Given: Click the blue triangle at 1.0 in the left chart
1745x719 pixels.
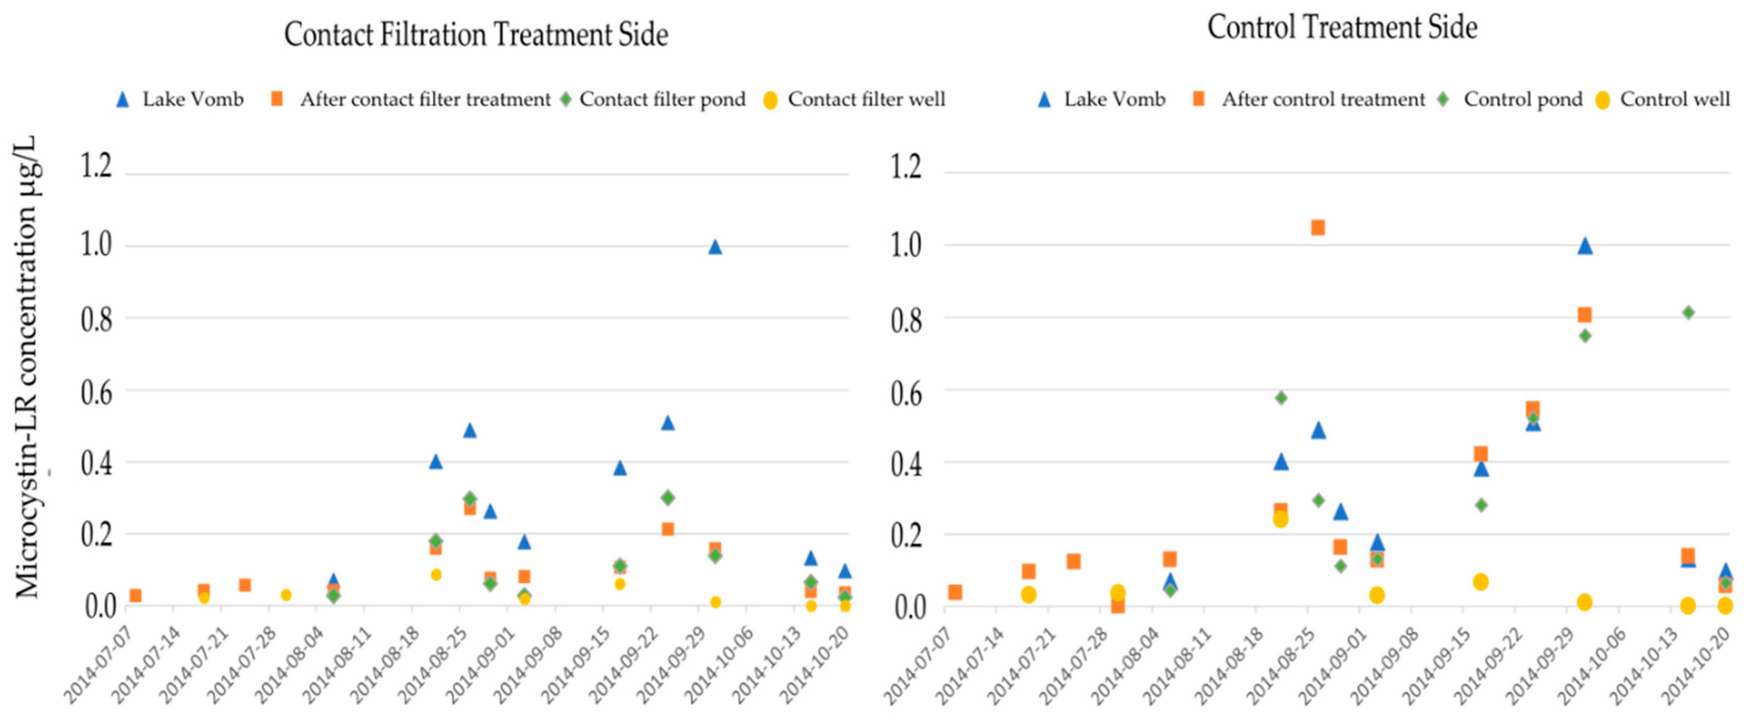Looking at the screenshot, I should click(x=715, y=247).
